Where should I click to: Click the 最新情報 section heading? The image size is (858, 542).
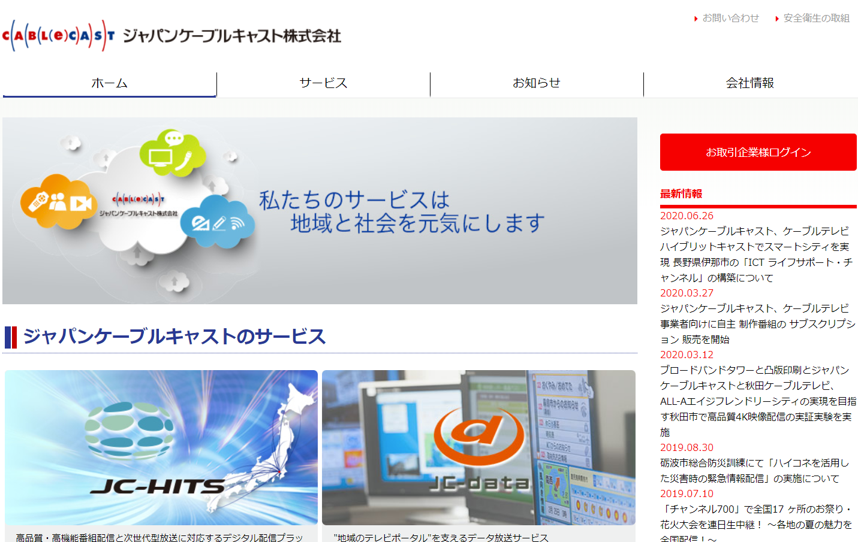(x=681, y=193)
